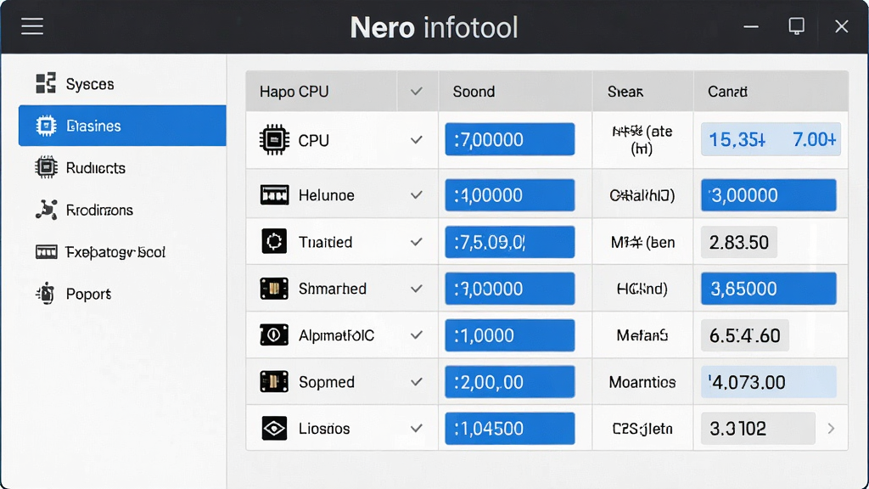This screenshot has height=489, width=869.
Task: Click the AlpmatfolC row name
Action: pyautogui.click(x=336, y=335)
